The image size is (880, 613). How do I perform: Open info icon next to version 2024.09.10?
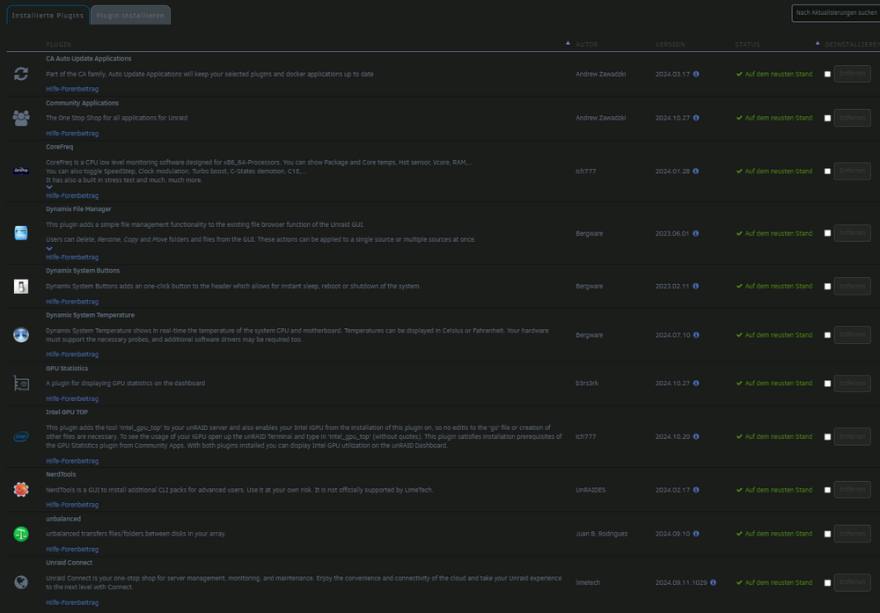(696, 534)
